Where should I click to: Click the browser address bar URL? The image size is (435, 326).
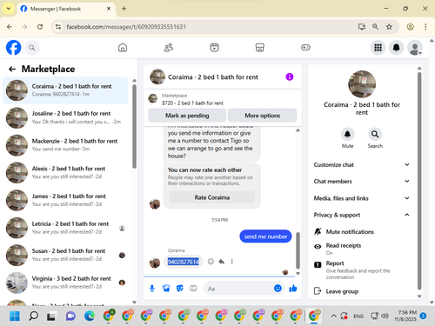pos(126,27)
